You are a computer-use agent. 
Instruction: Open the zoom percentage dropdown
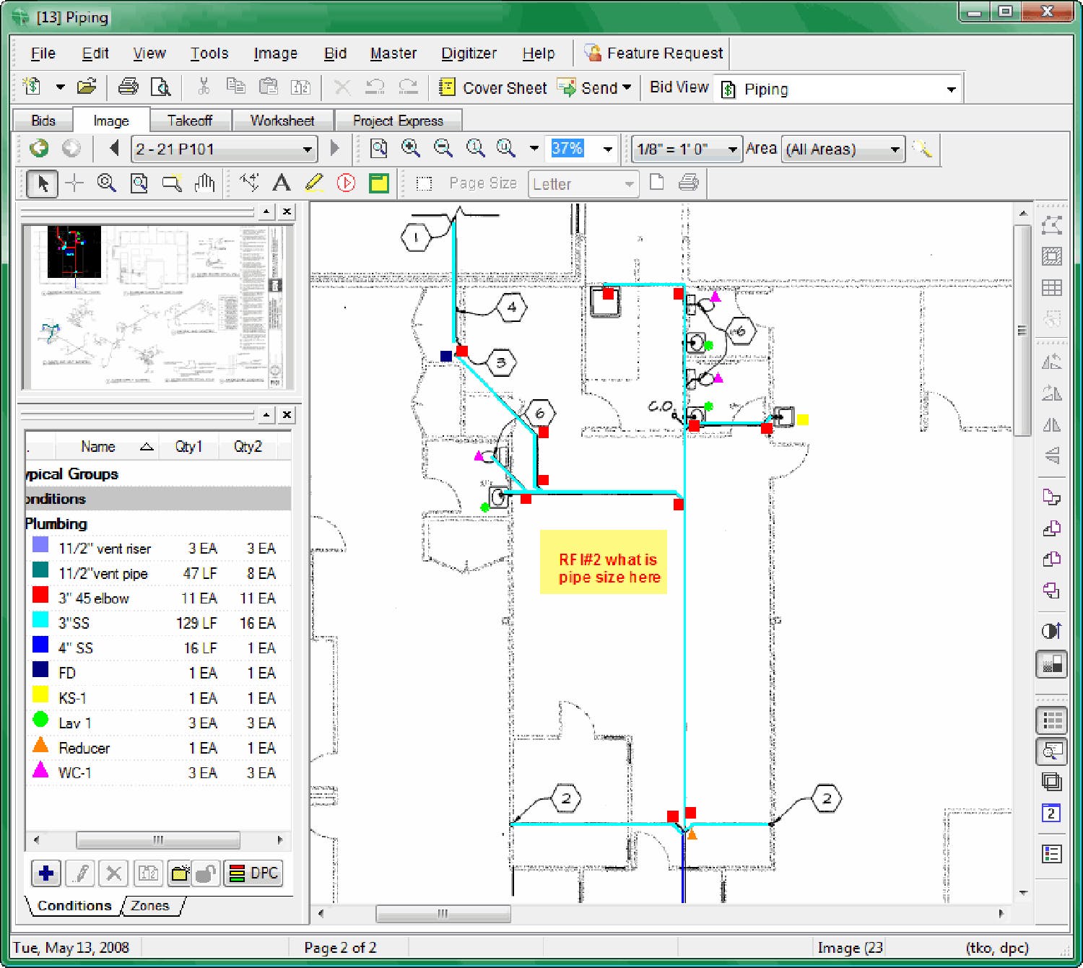[x=607, y=149]
